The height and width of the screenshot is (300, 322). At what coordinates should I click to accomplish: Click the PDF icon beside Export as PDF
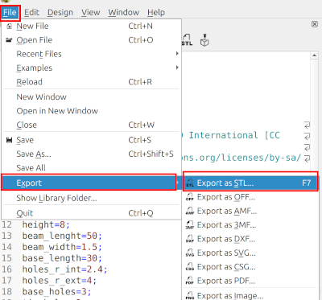pyautogui.click(x=190, y=281)
